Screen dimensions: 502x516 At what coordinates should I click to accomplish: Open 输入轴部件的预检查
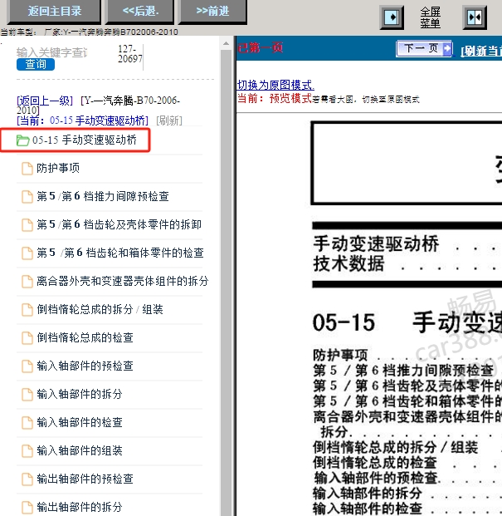coord(85,366)
